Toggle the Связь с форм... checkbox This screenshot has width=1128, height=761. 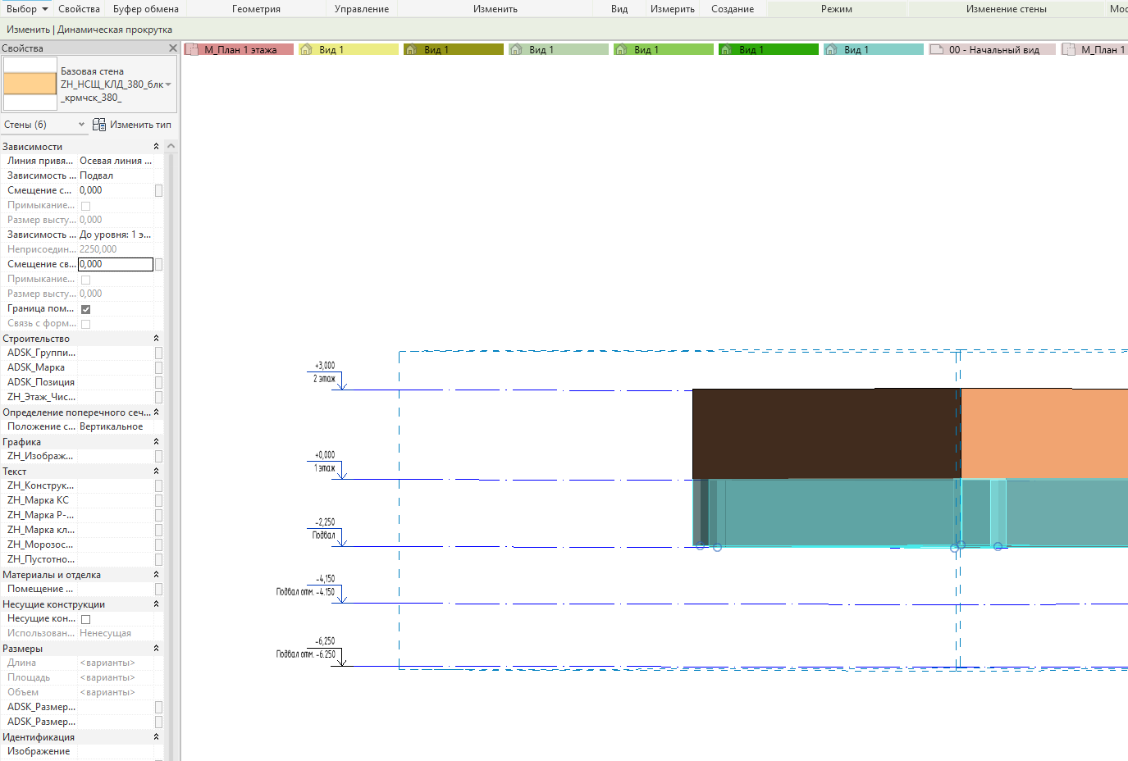85,324
